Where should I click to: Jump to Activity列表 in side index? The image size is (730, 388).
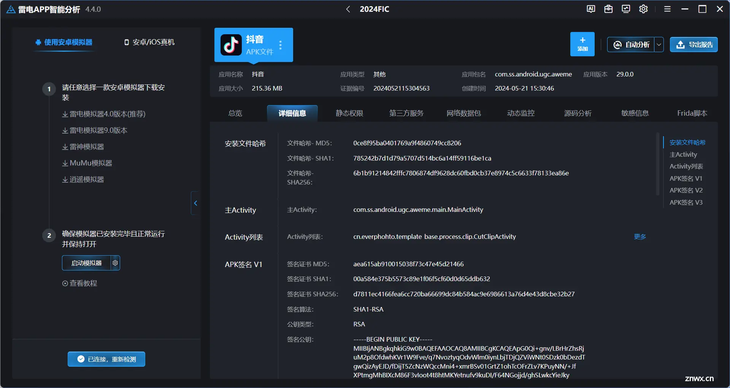[686, 167]
